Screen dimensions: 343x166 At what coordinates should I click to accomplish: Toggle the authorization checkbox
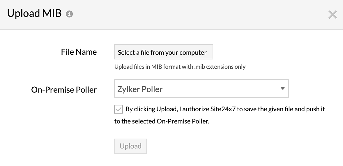tap(119, 110)
